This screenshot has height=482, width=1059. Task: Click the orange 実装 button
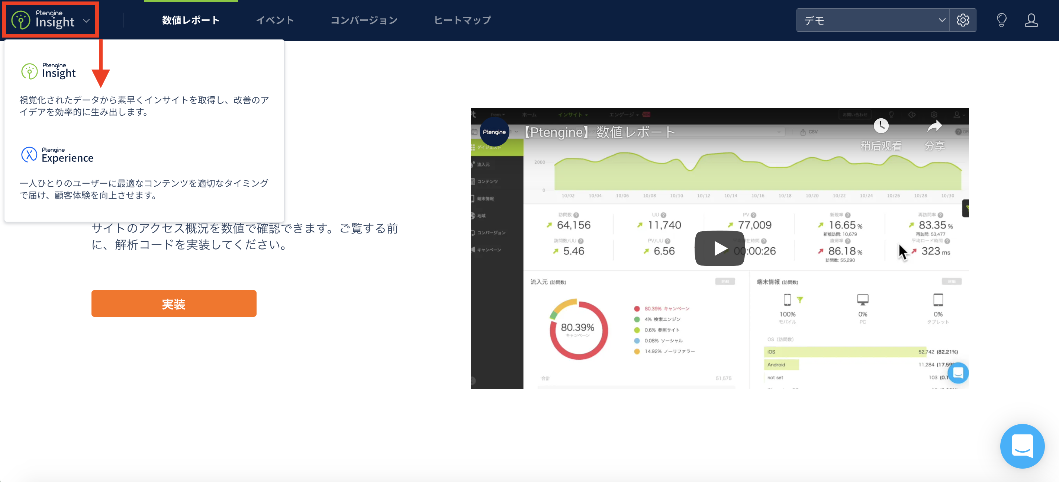174,303
